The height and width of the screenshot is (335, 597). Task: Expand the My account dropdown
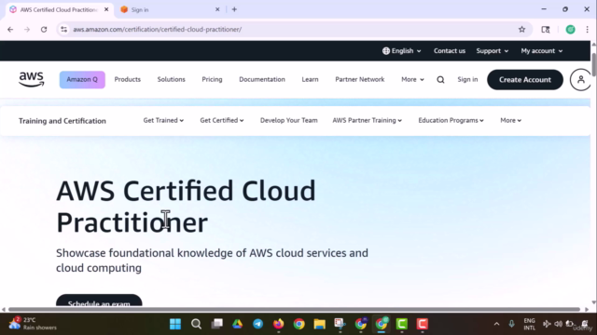click(x=542, y=51)
